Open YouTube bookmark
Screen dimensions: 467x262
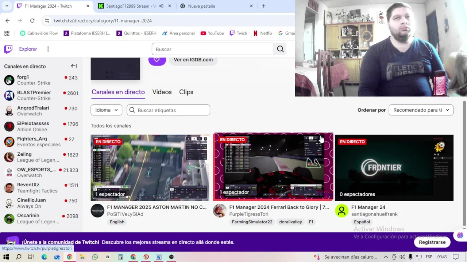click(x=212, y=33)
